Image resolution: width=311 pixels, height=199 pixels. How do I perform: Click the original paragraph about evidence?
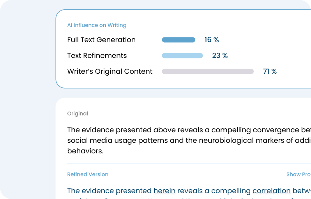(x=189, y=140)
